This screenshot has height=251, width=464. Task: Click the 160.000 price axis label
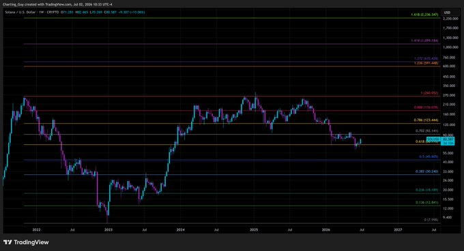(x=449, y=114)
